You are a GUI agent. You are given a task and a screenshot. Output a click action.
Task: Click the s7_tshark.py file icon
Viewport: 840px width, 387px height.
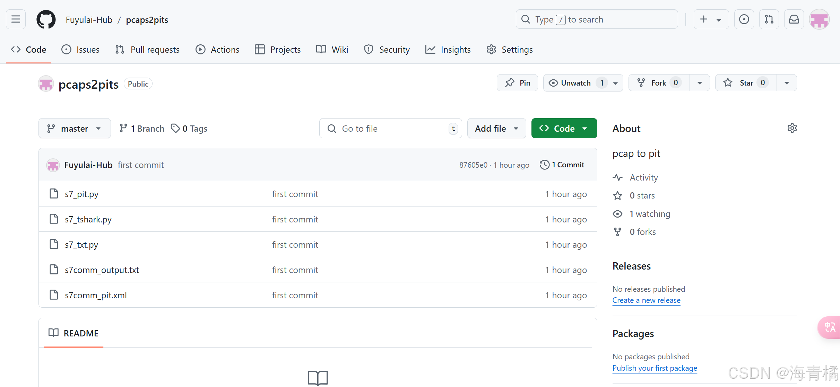(x=54, y=219)
